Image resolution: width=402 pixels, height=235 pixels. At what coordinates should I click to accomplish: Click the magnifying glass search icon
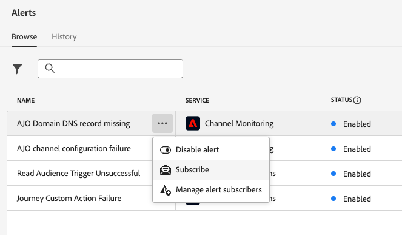pos(50,69)
